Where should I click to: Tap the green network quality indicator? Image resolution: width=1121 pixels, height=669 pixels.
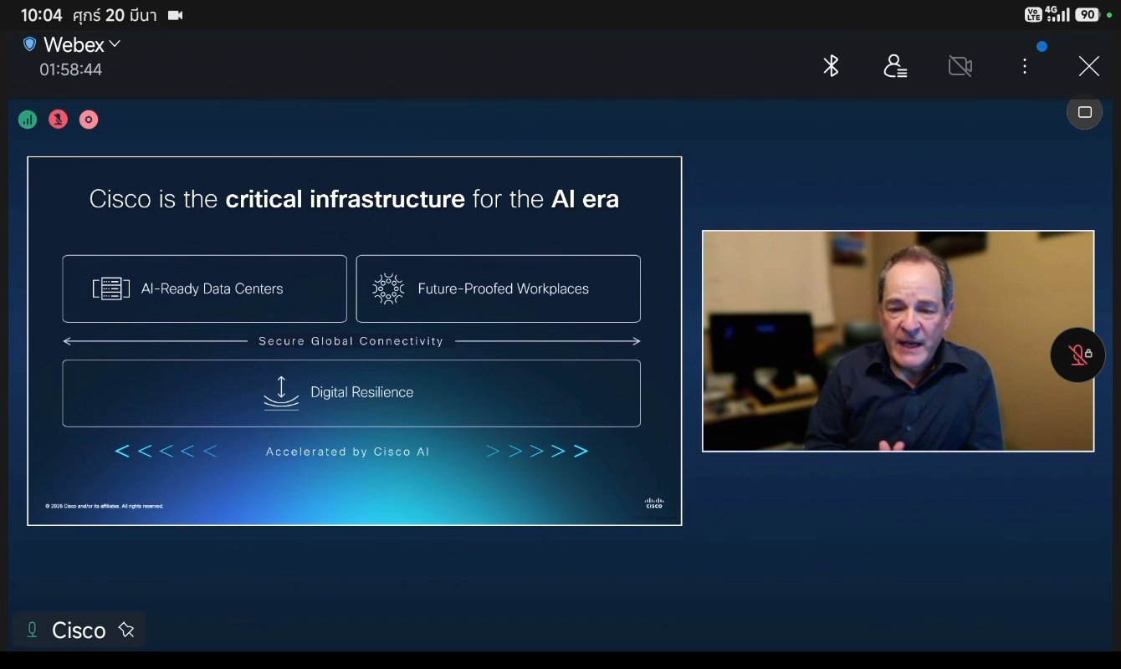click(28, 120)
